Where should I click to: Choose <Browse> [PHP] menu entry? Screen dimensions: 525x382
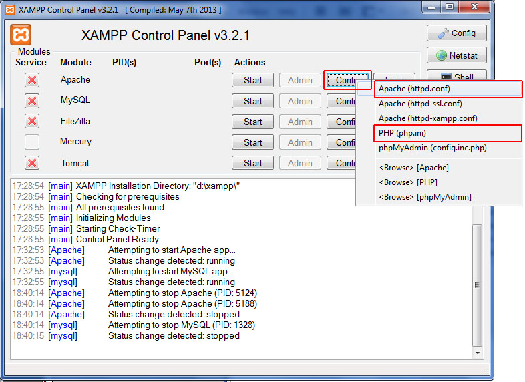point(448,182)
